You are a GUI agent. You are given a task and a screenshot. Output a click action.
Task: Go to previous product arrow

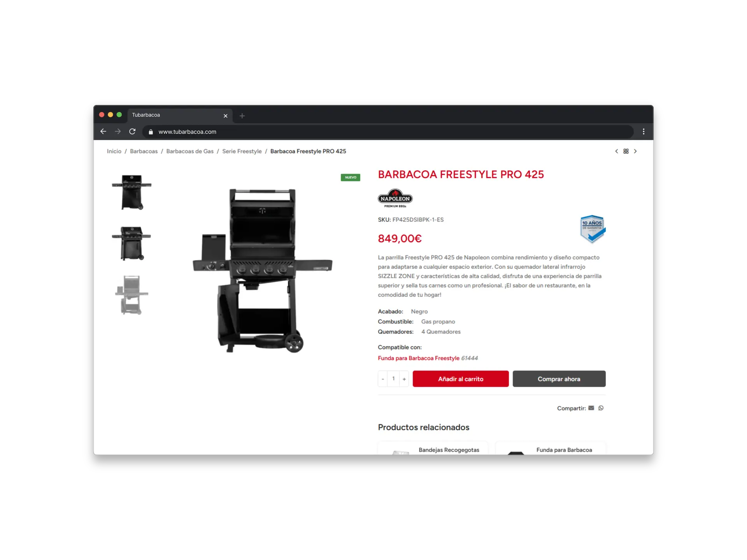(x=617, y=151)
